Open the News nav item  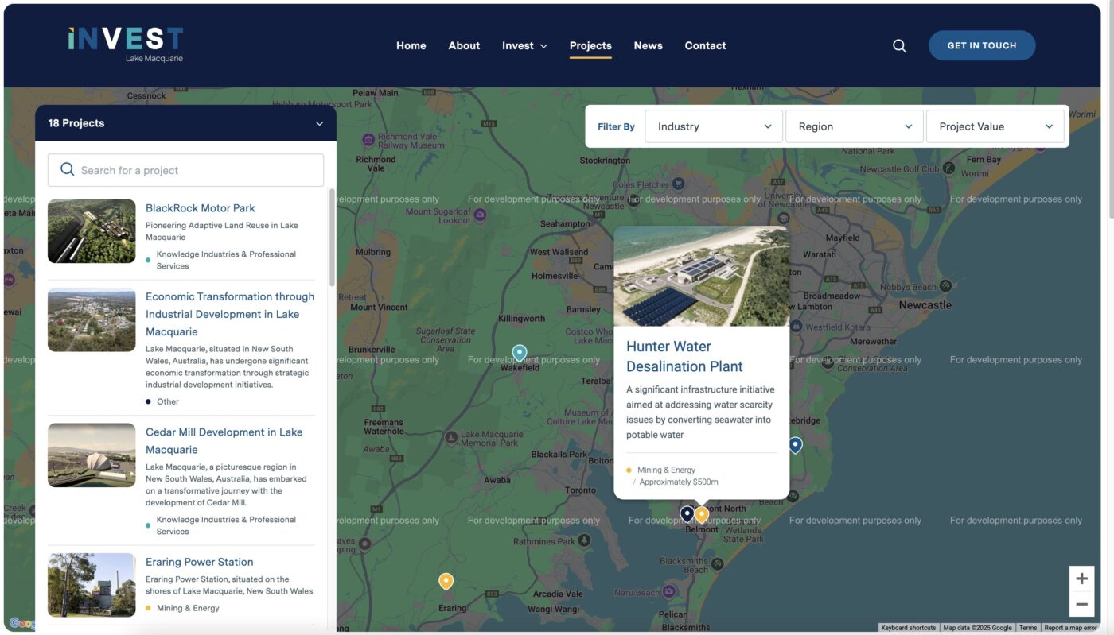(649, 45)
